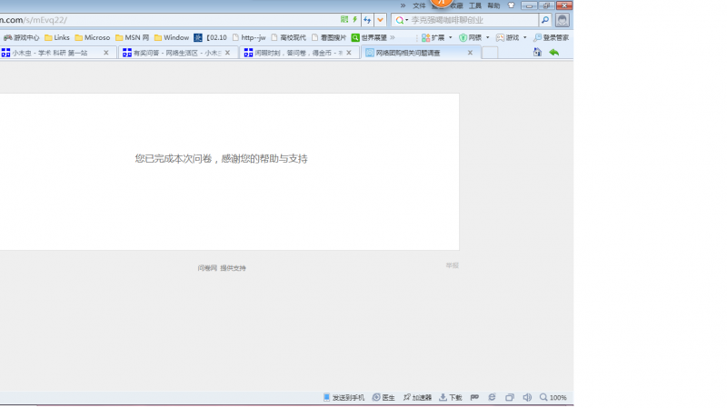Click the skin shirt icon
727x408 pixels.
click(511, 5)
